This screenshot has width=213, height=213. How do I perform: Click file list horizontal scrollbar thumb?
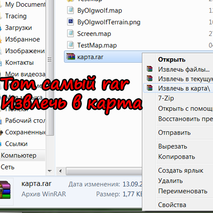tap(104, 171)
